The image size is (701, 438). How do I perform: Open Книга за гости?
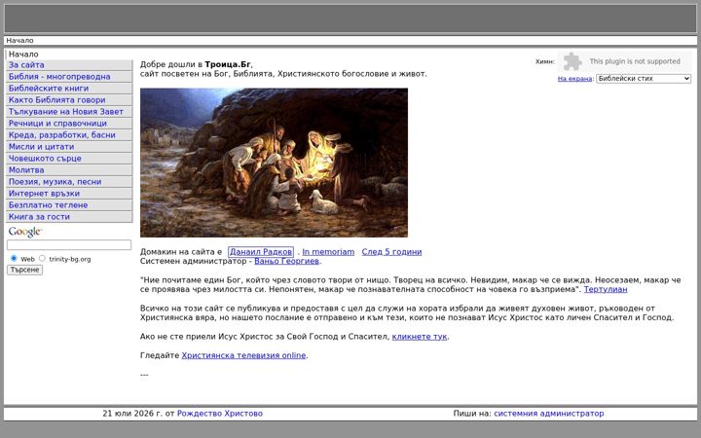click(69, 217)
